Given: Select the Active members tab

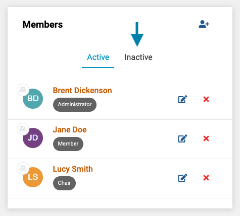Looking at the screenshot, I should coord(98,57).
